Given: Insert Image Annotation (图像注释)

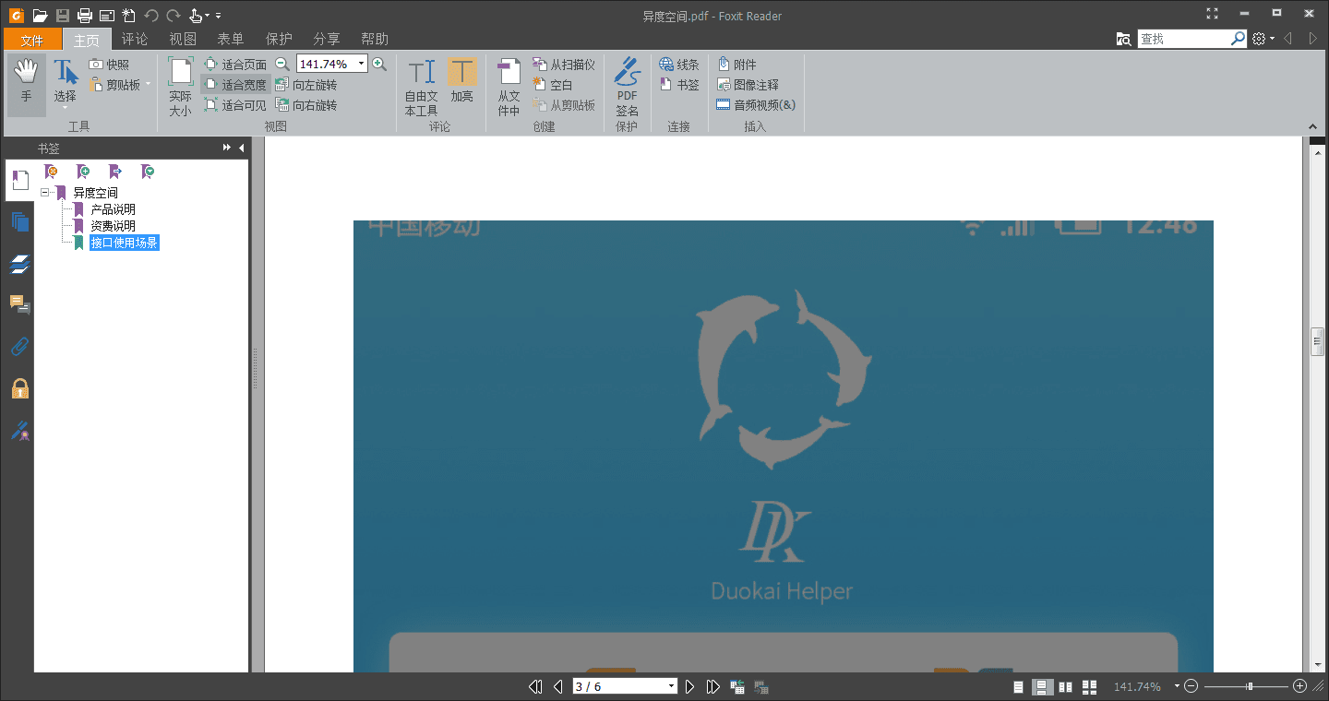Looking at the screenshot, I should tap(748, 85).
